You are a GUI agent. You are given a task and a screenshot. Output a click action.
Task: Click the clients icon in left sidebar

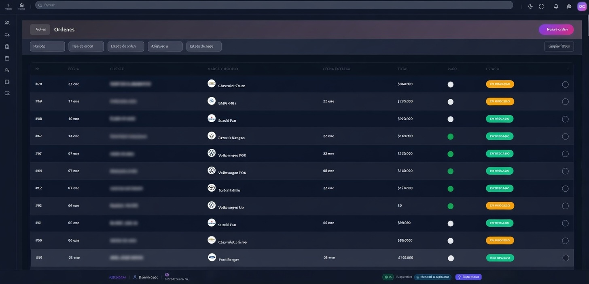point(7,23)
